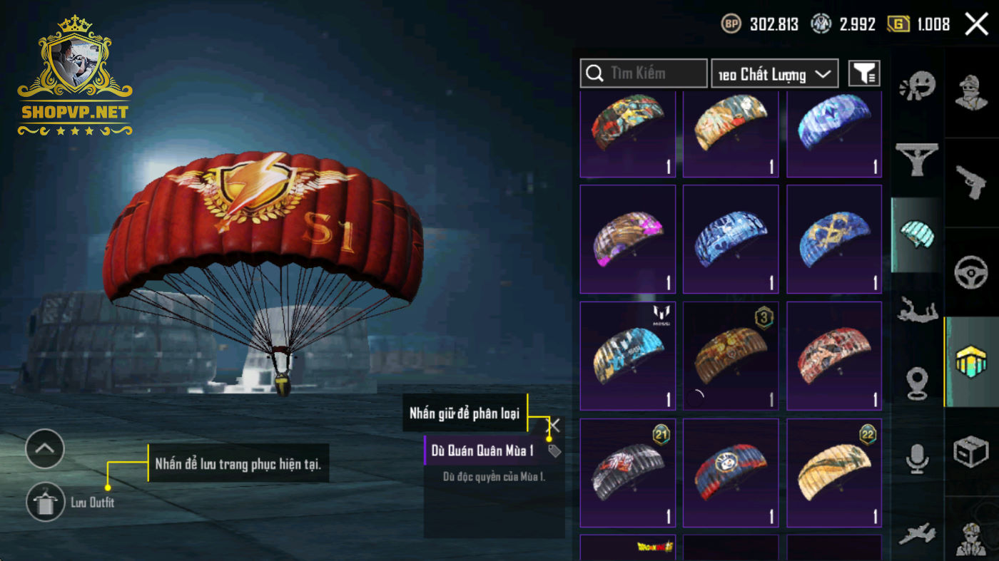Open the voice microphone category icon
This screenshot has width=999, height=561.
coord(917,458)
